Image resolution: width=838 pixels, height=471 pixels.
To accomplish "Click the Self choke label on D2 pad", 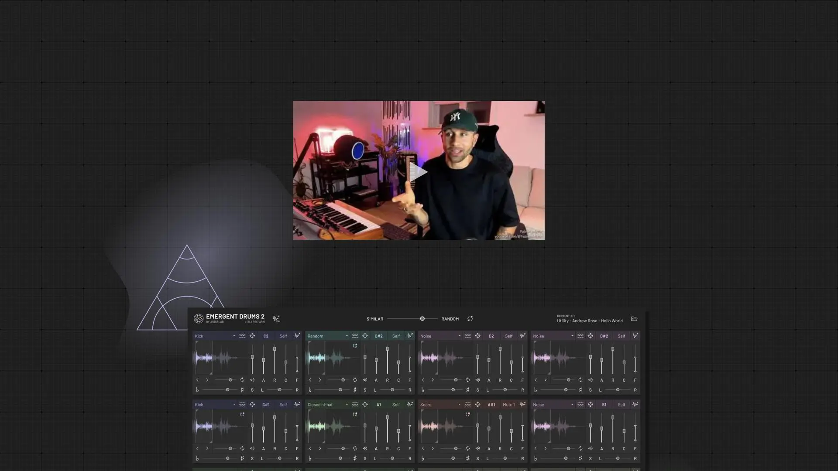I will (508, 336).
